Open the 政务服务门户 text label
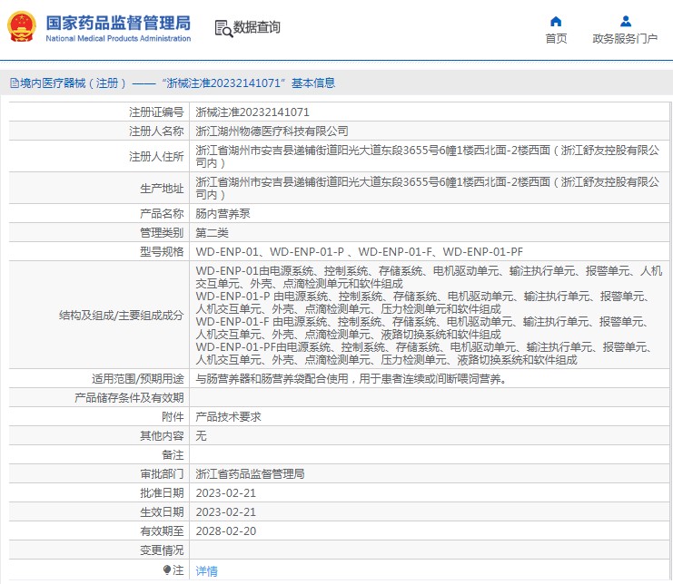The width and height of the screenshot is (673, 584). tap(625, 38)
